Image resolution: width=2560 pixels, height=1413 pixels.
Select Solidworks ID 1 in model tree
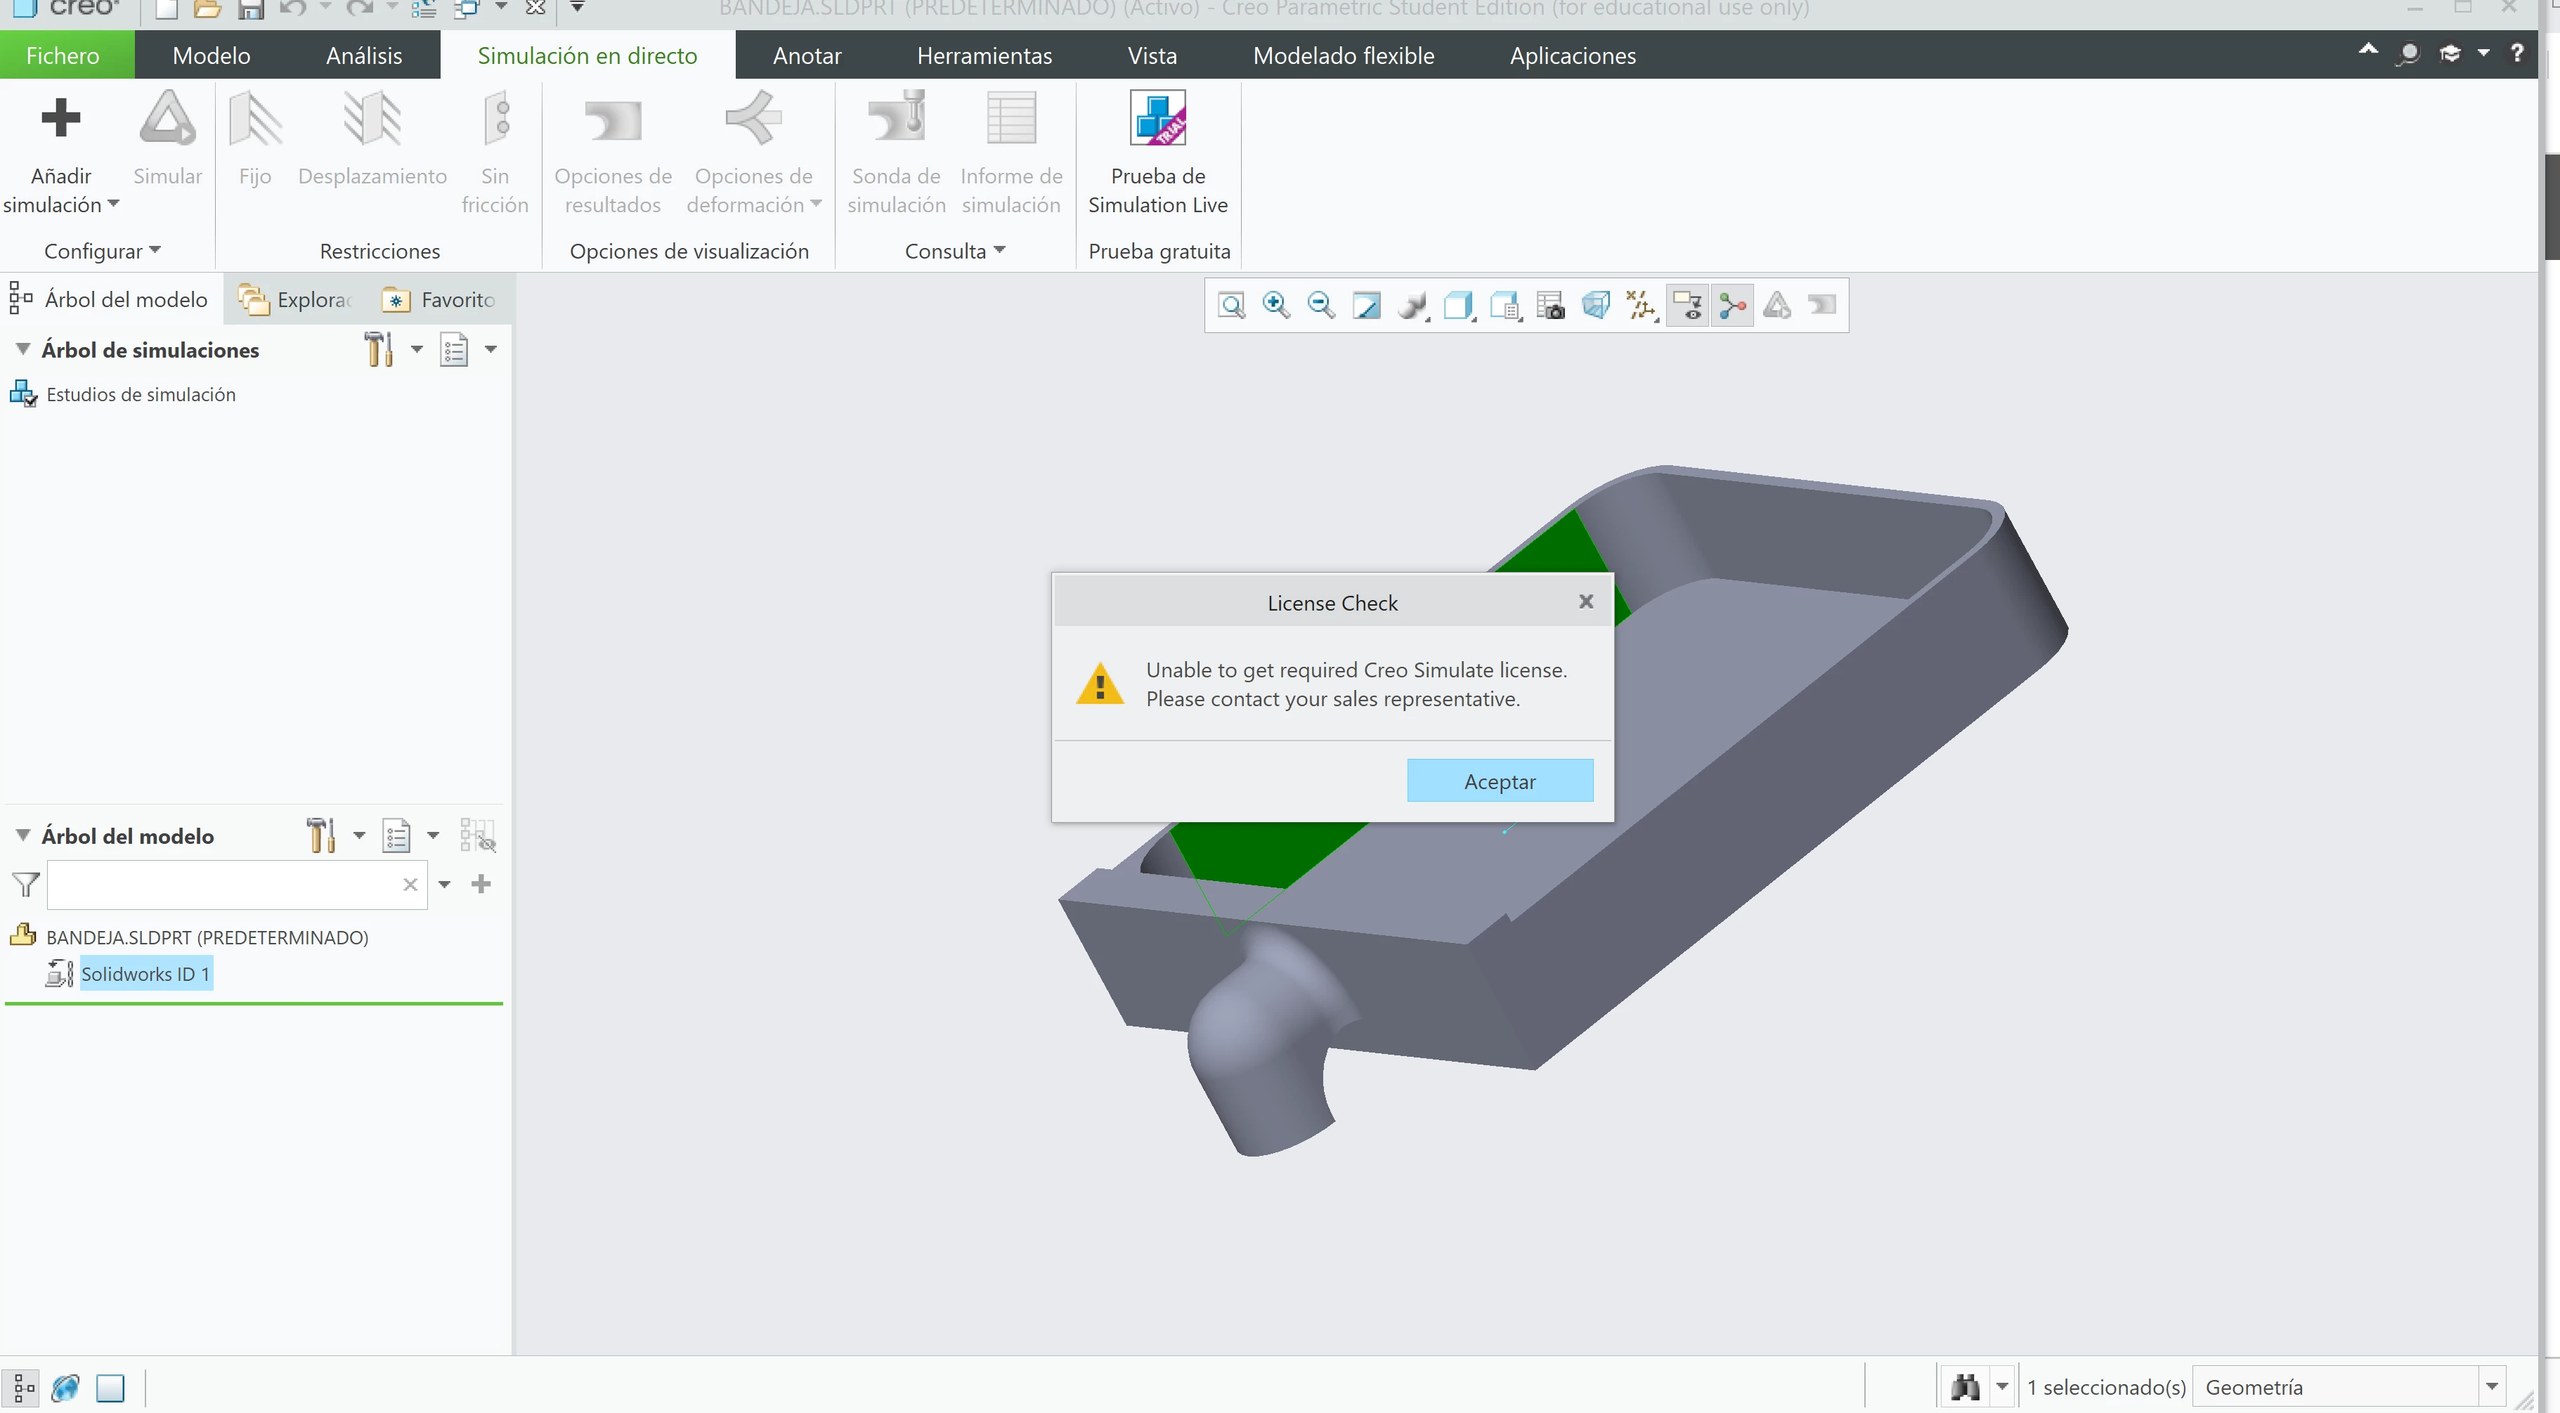145,974
